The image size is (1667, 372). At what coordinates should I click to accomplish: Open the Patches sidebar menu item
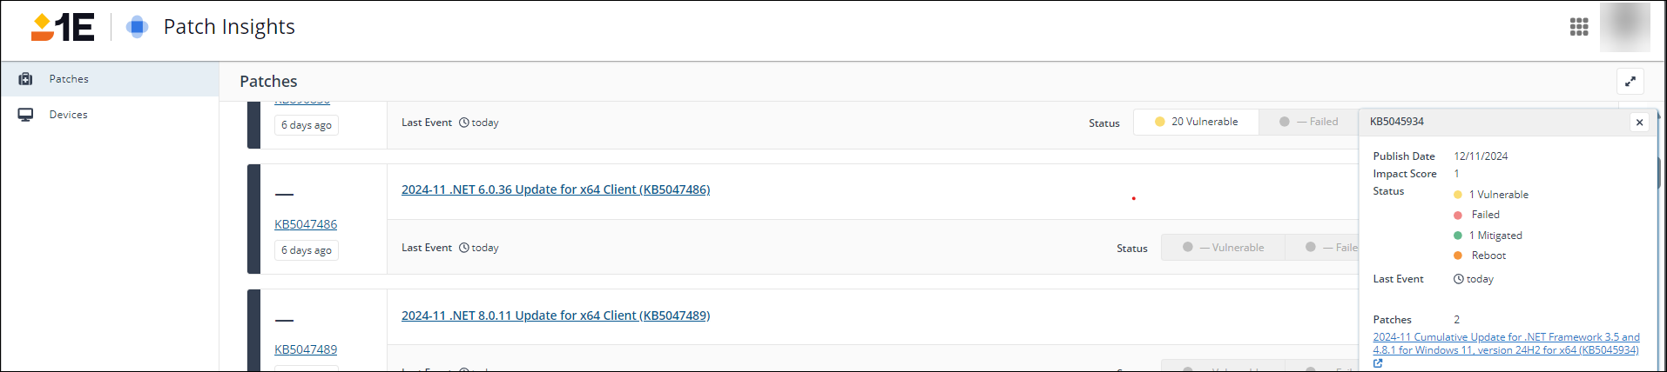pos(69,79)
